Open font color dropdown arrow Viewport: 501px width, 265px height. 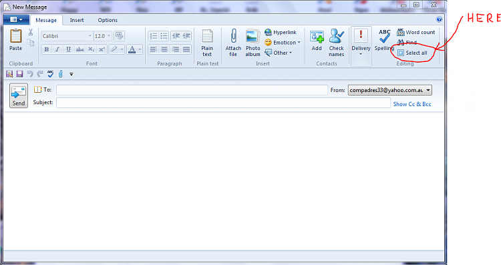[140, 49]
